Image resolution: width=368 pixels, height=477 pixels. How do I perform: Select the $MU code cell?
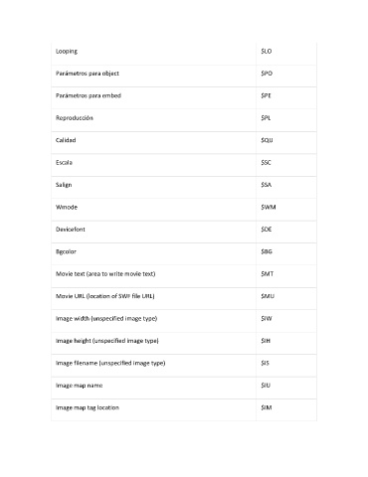268,296
